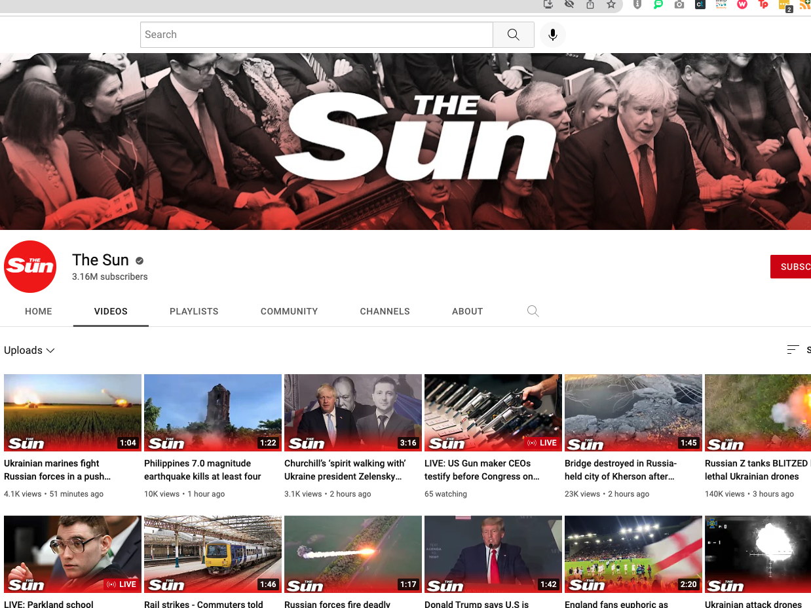
Task: Click '140K views • 3 hours ago' text
Action: pyautogui.click(x=749, y=494)
